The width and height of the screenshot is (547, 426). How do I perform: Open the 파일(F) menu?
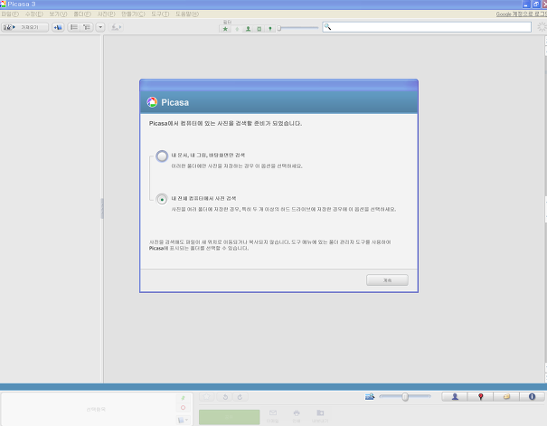click(10, 14)
